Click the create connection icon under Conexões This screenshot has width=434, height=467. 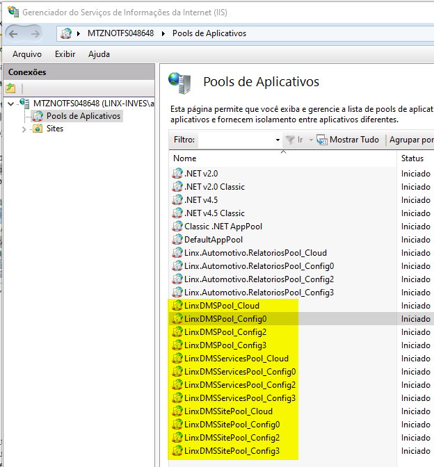(x=10, y=88)
